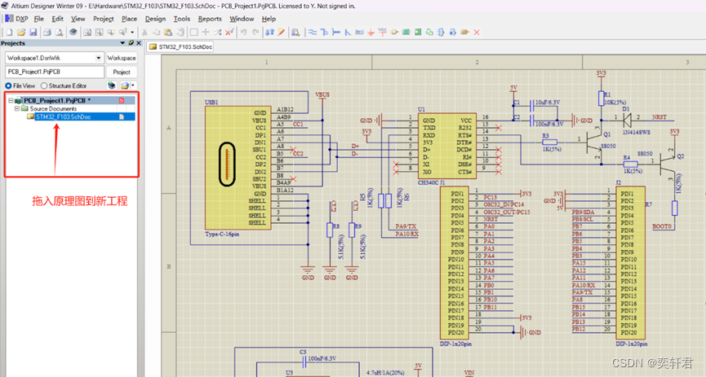Click the compile project icon in Projects panel
Screen dimensions: 706x377
click(112, 85)
